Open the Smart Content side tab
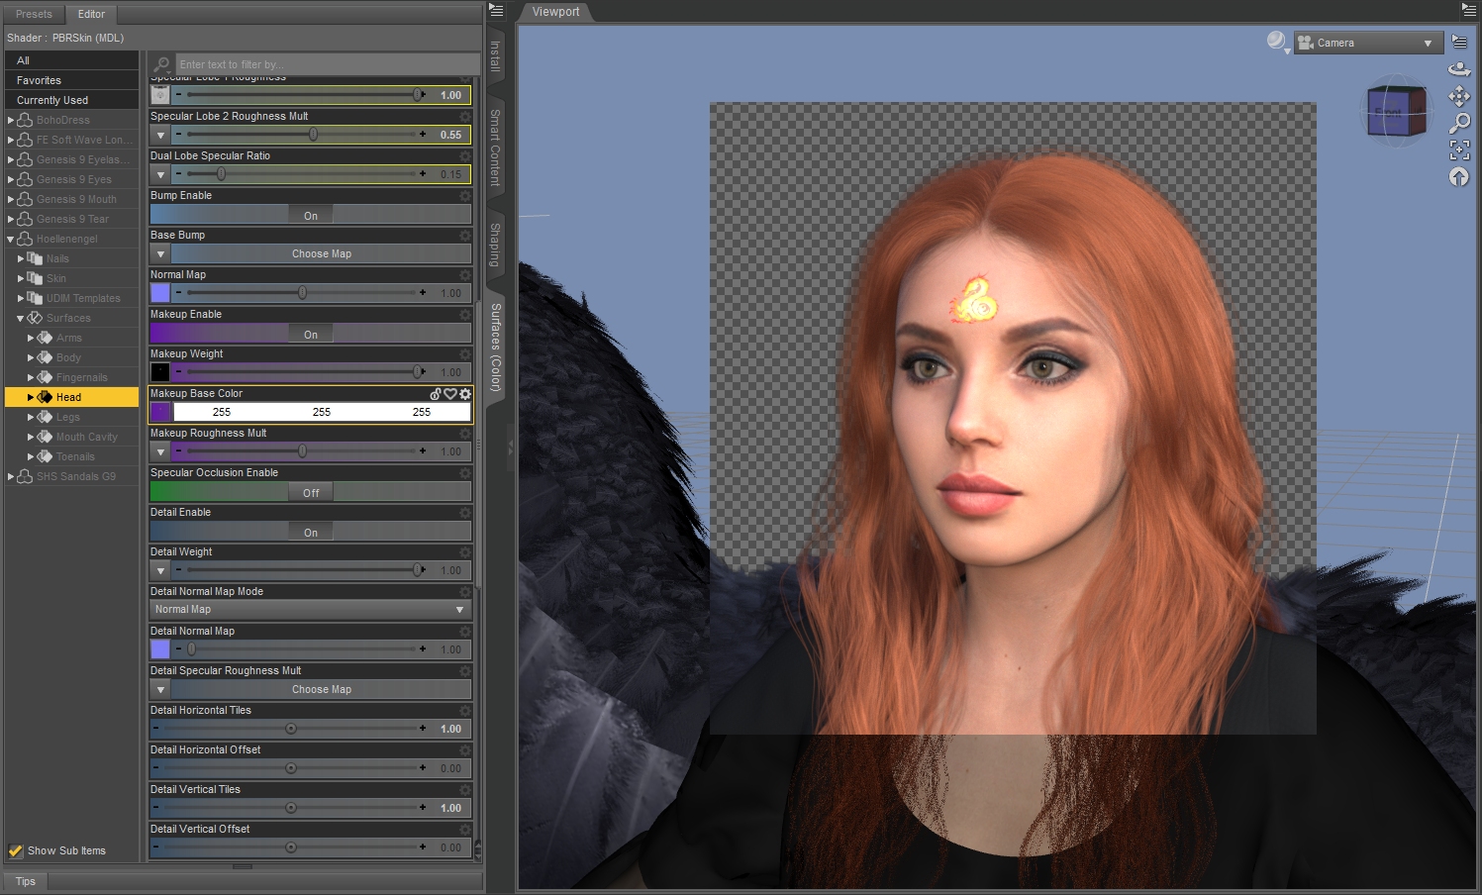 pos(496,147)
